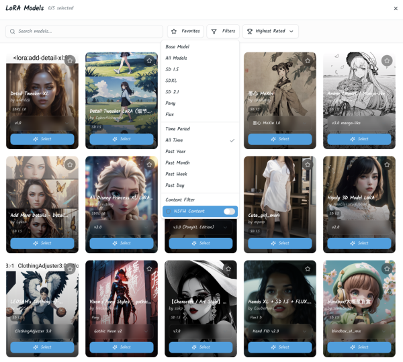Favorite the blindbox card star

(x=387, y=269)
